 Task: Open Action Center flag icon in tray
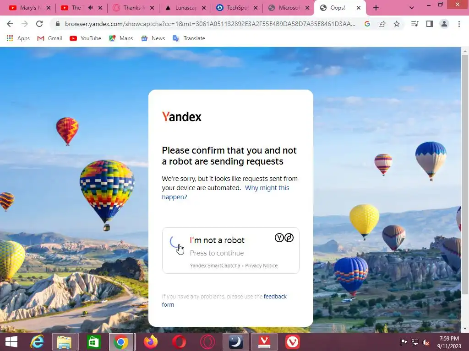[x=404, y=342]
